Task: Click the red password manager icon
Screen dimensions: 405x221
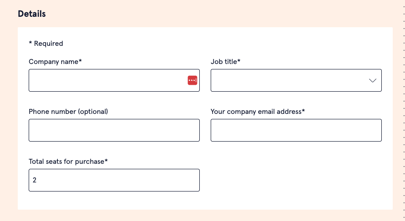Action: 192,80
